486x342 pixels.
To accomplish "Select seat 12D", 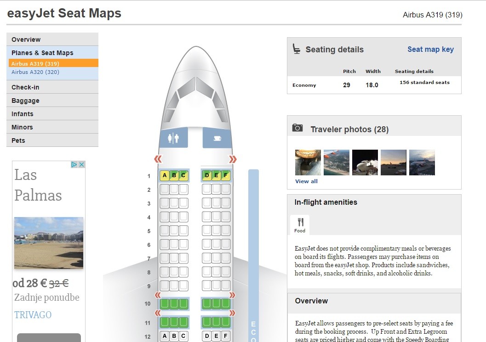I will [207, 336].
